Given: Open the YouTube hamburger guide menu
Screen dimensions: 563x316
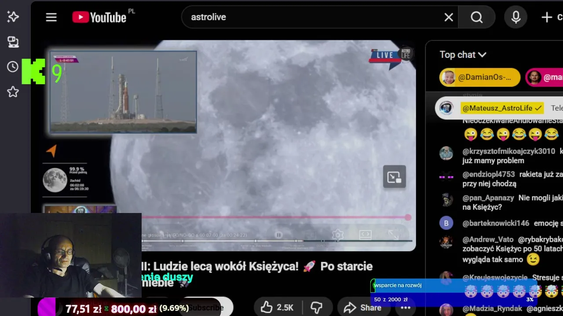Looking at the screenshot, I should pos(51,17).
